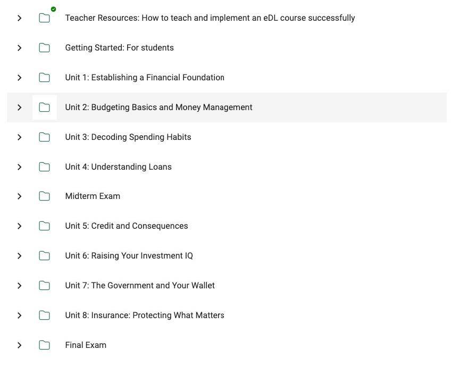Open Unit 1: Establishing a Financial Foundation
The width and height of the screenshot is (451, 366).
145,78
